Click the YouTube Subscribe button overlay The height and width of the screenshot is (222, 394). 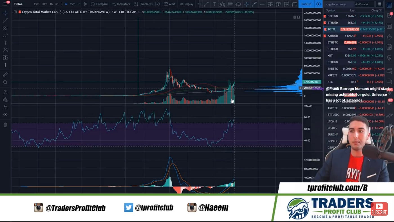379,209
